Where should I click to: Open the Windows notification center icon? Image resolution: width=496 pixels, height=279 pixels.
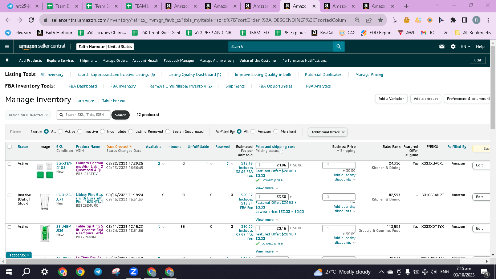(x=484, y=272)
